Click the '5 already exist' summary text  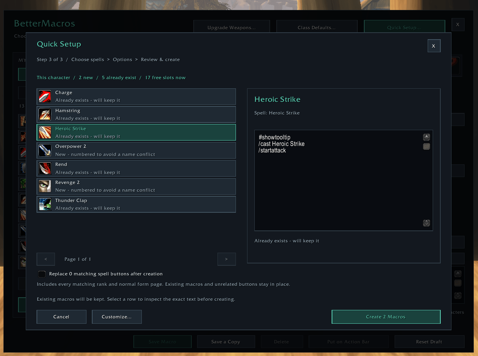tap(119, 78)
